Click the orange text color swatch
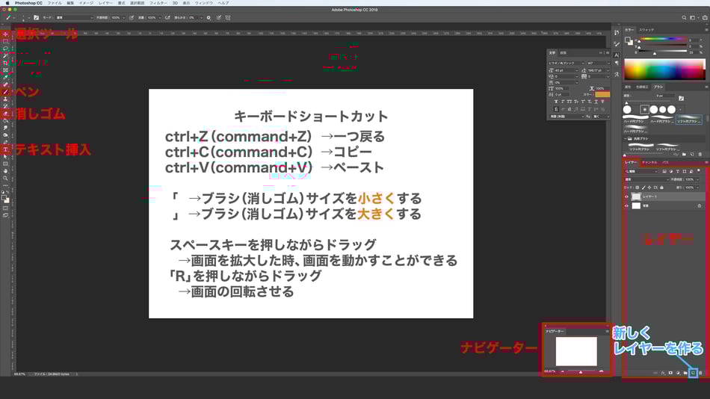This screenshot has width=710, height=399. pos(602,94)
